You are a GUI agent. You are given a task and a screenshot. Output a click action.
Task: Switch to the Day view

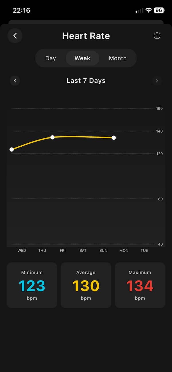coord(50,58)
